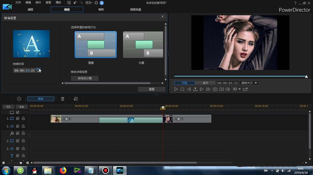Close the 转场设置 panel
The width and height of the screenshot is (313, 175).
click(162, 17)
